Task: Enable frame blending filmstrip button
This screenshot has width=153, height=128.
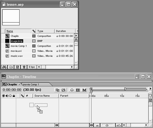Action: tap(78, 90)
